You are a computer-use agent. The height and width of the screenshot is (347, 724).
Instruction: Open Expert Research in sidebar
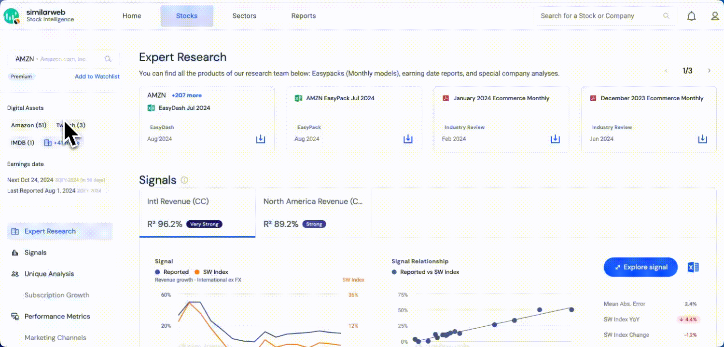[x=60, y=231]
